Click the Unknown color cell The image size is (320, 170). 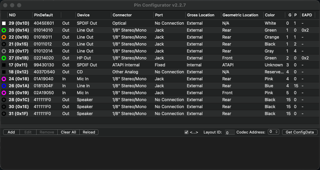pos(274,65)
